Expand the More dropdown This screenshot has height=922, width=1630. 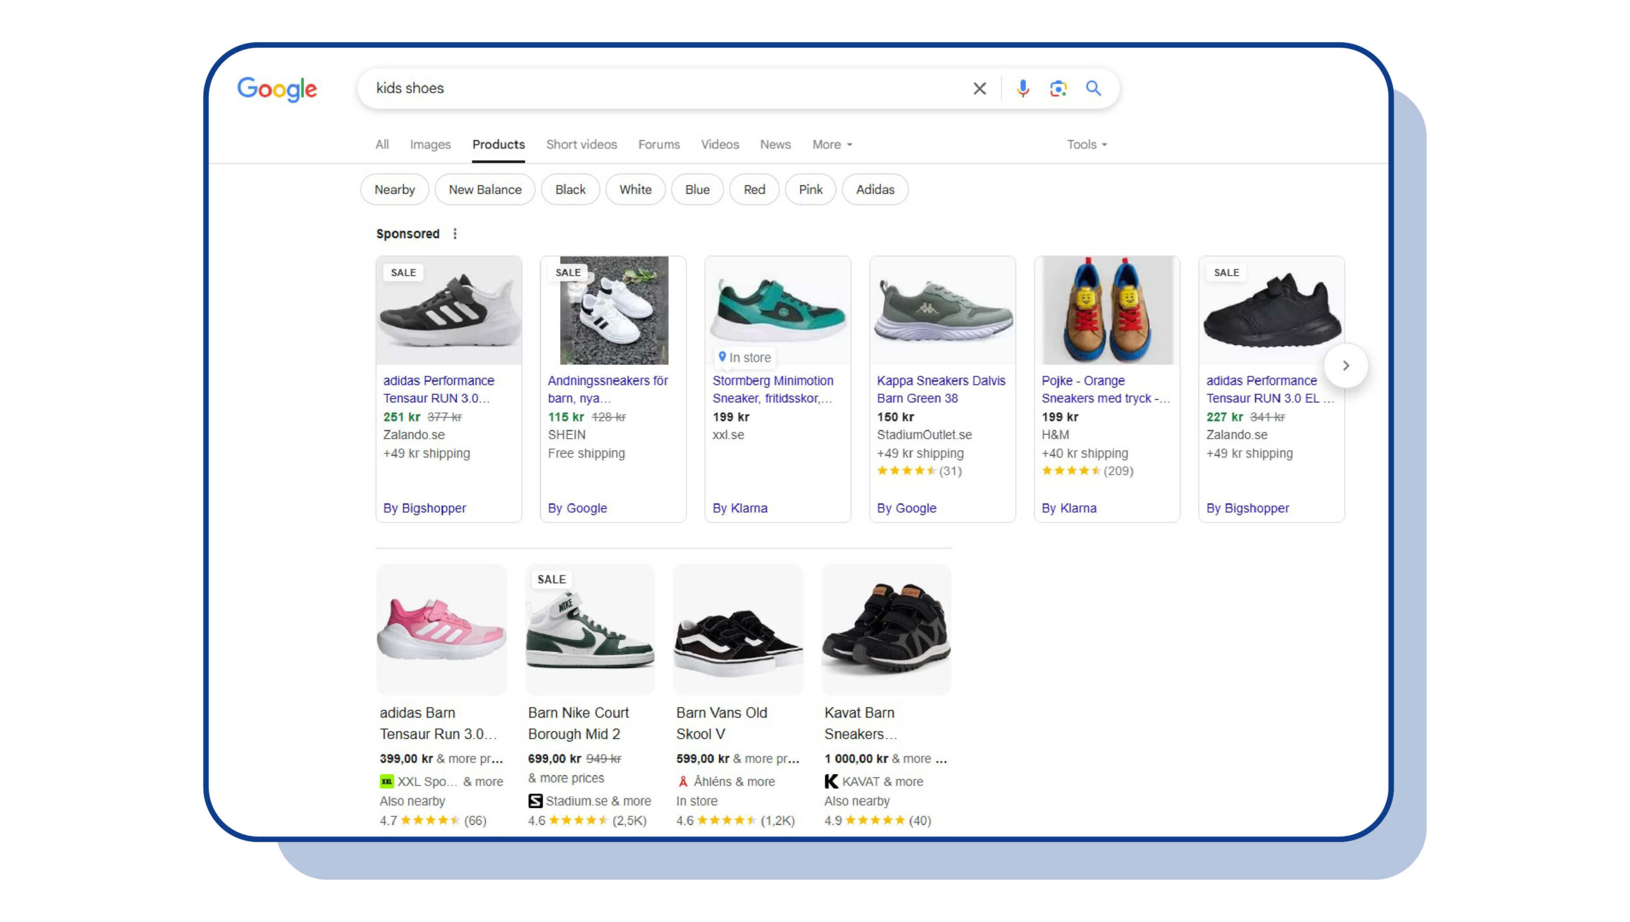point(832,145)
